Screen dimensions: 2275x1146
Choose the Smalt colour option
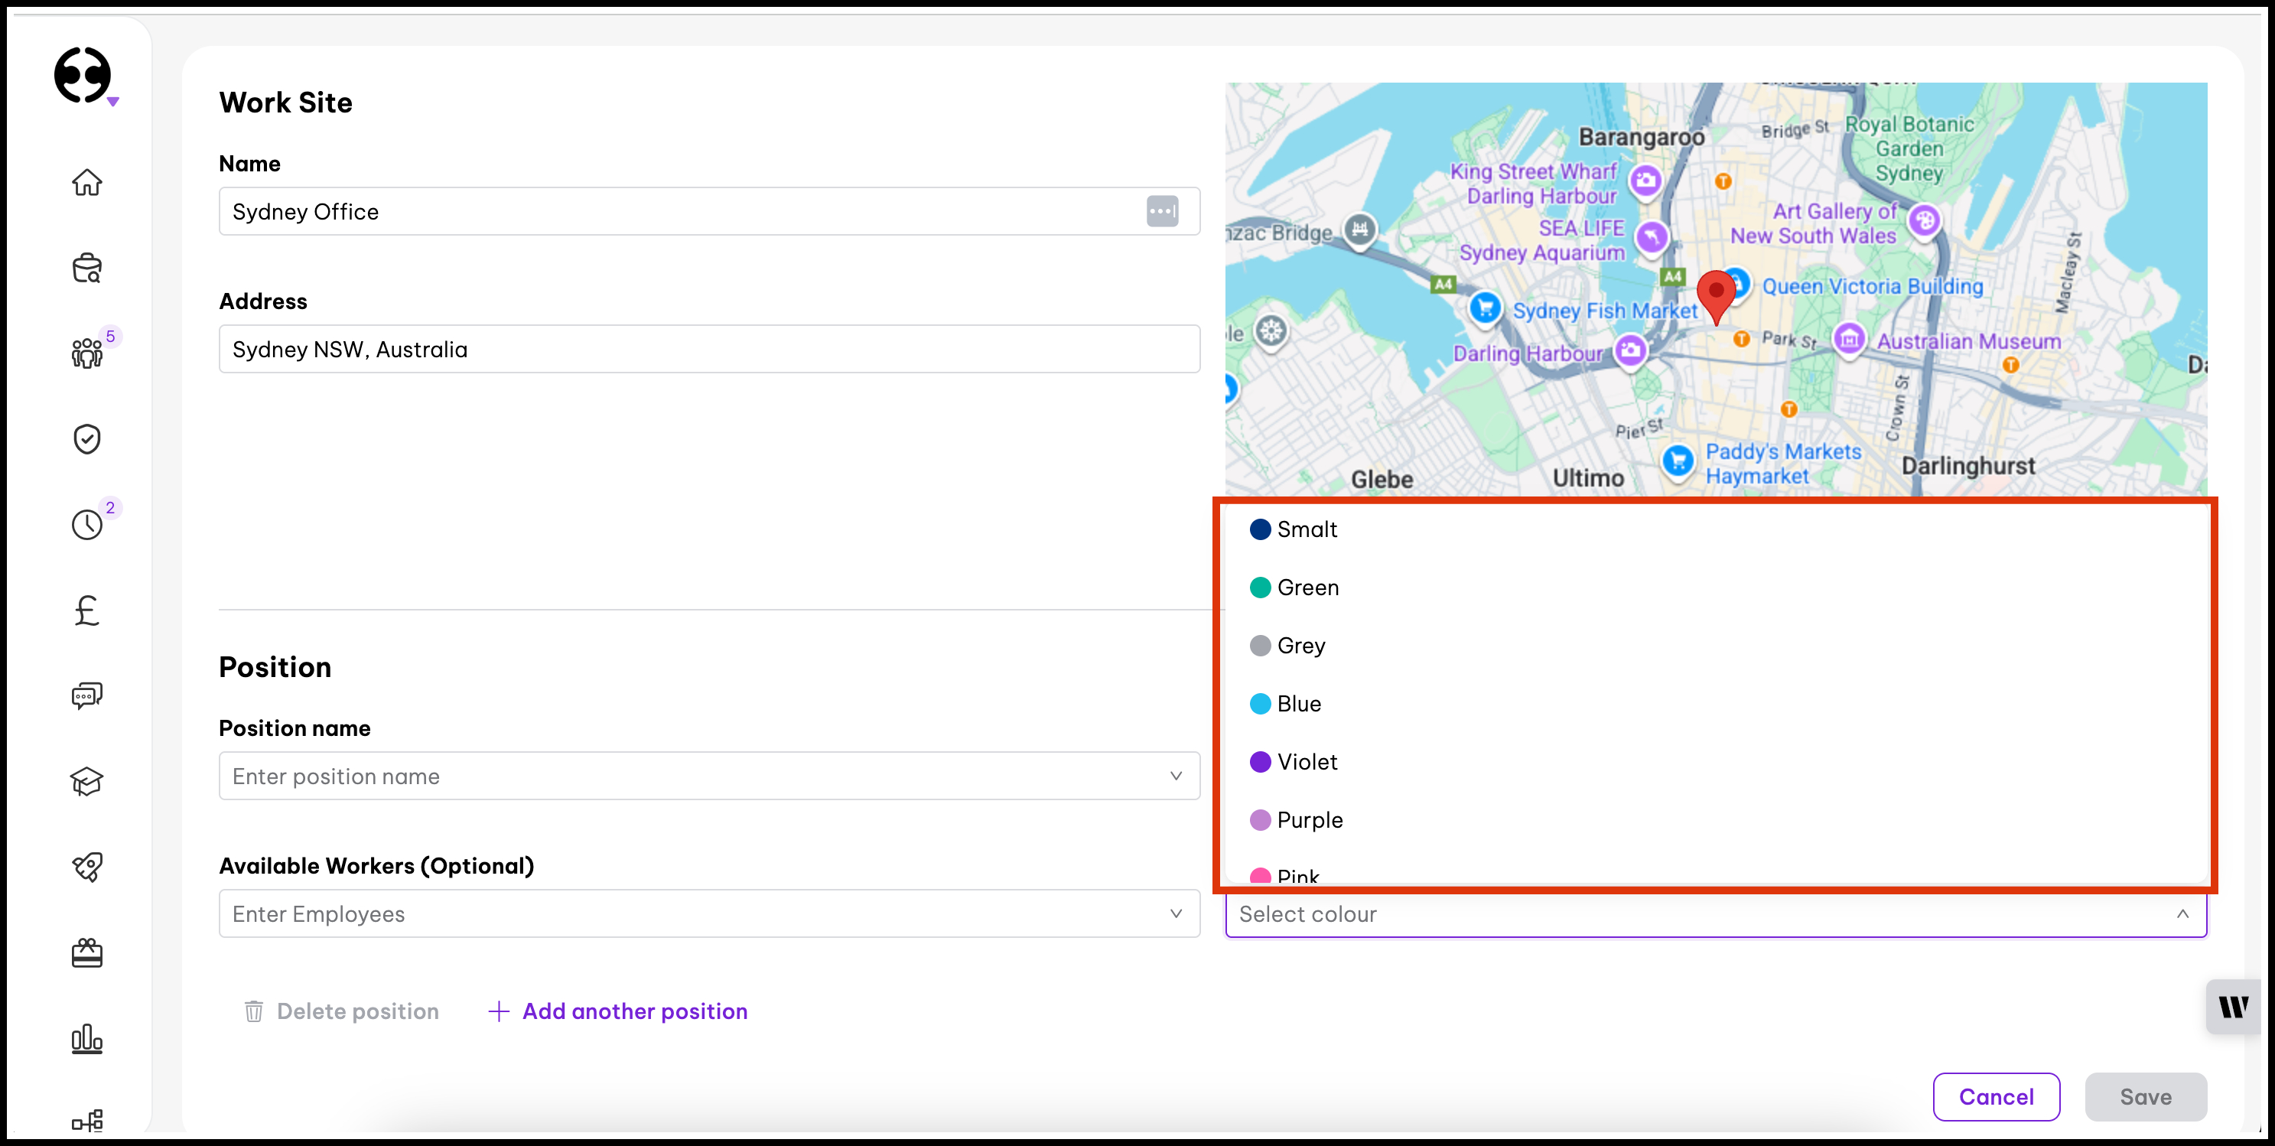point(1307,529)
